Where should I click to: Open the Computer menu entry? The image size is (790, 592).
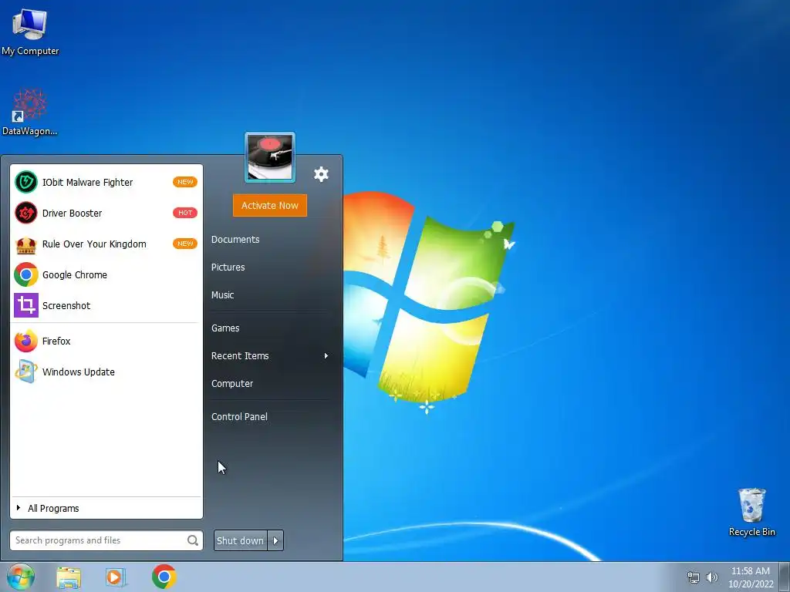[231, 384]
